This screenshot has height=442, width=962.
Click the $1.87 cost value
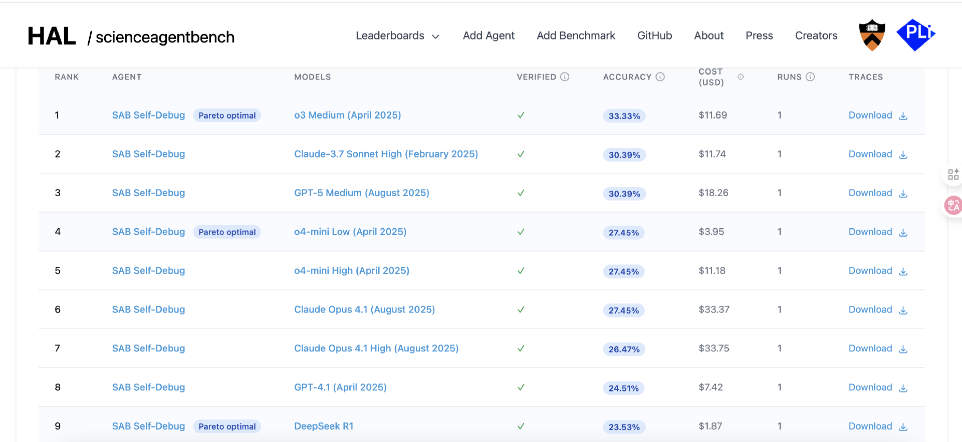[710, 426]
